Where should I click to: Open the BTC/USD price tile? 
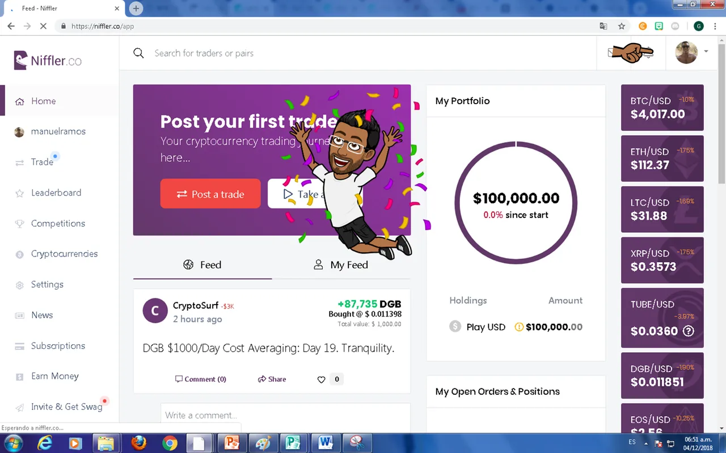coord(662,108)
